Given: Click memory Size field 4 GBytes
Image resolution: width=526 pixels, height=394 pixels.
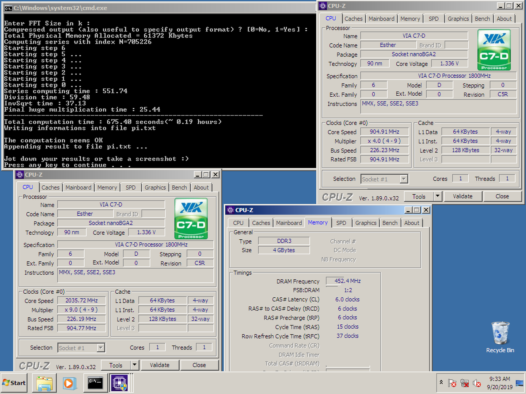Looking at the screenshot, I should [284, 250].
